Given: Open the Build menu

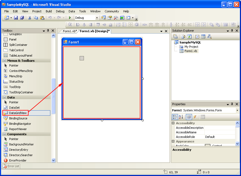Looking at the screenshot, I should pos(49,11).
